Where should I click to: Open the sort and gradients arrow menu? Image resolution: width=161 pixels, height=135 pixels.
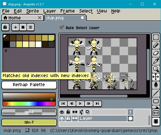coord(16,27)
